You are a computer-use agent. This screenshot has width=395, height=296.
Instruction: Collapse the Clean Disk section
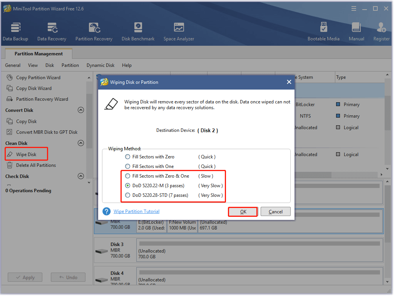coord(81,143)
